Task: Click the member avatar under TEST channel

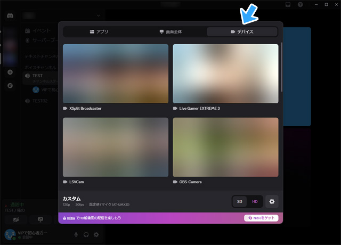Action: click(x=36, y=90)
